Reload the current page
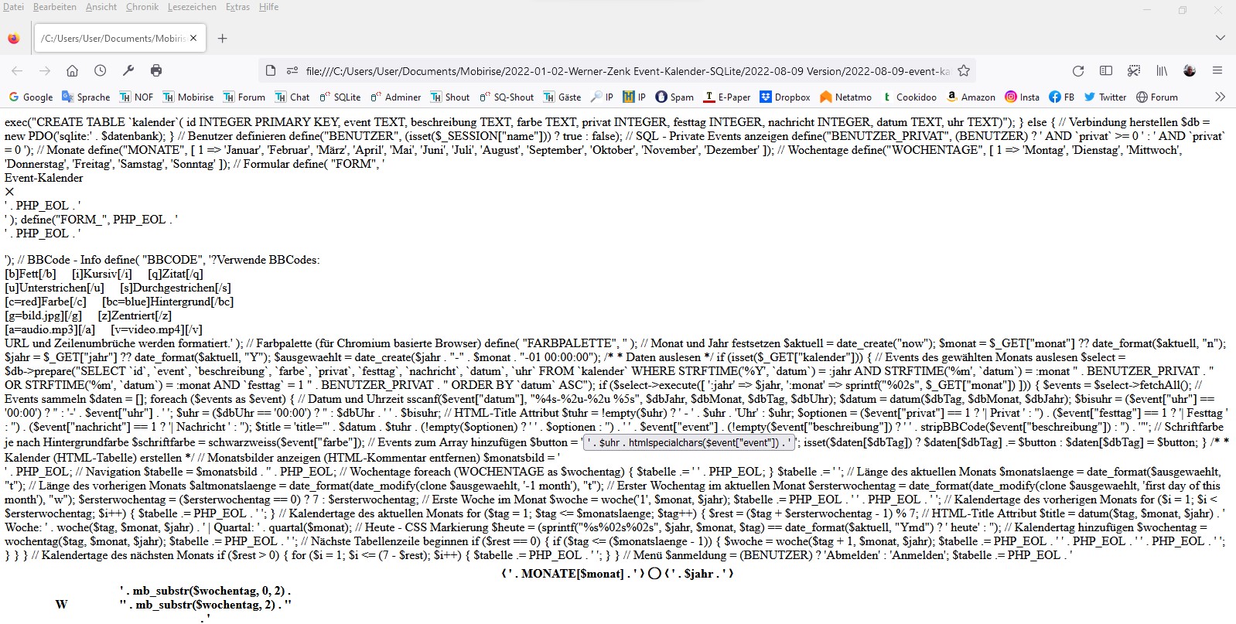This screenshot has width=1236, height=624. pyautogui.click(x=1078, y=71)
